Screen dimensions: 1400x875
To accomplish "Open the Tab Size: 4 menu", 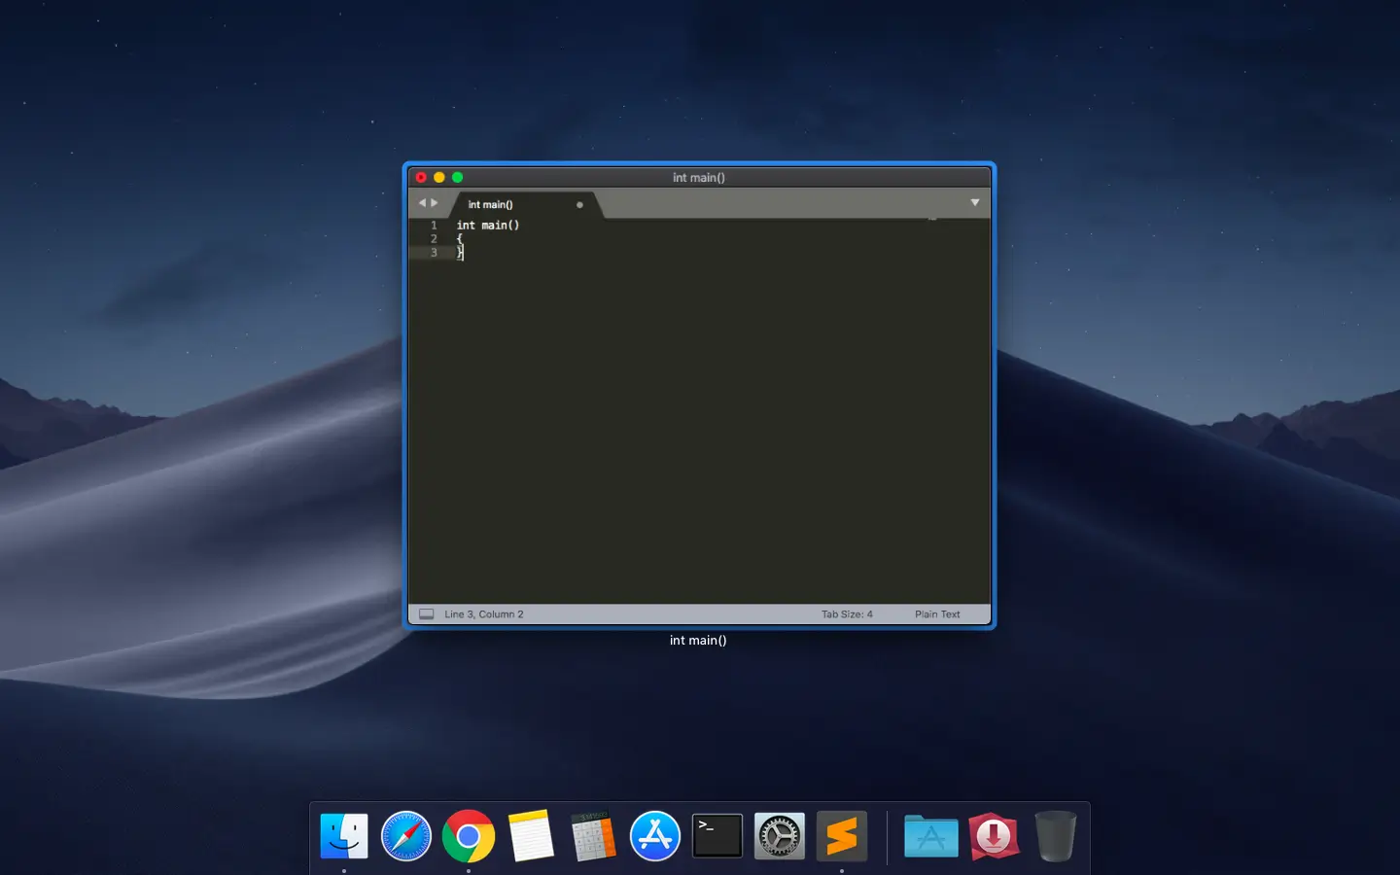I will [846, 614].
